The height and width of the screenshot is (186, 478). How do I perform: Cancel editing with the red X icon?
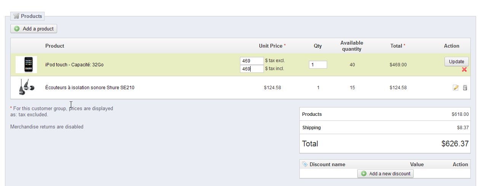point(464,69)
